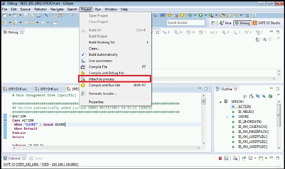Switch to SPEYZAP.src editor tab
285x169 pixels.
click(x=15, y=89)
